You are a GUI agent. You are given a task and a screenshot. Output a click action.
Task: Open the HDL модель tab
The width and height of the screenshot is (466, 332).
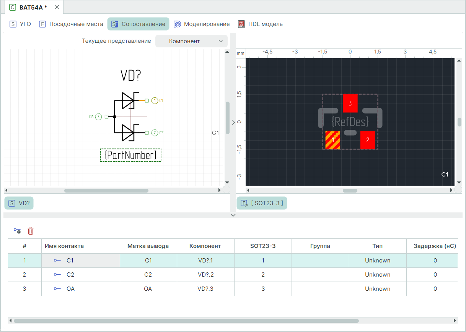pos(260,24)
